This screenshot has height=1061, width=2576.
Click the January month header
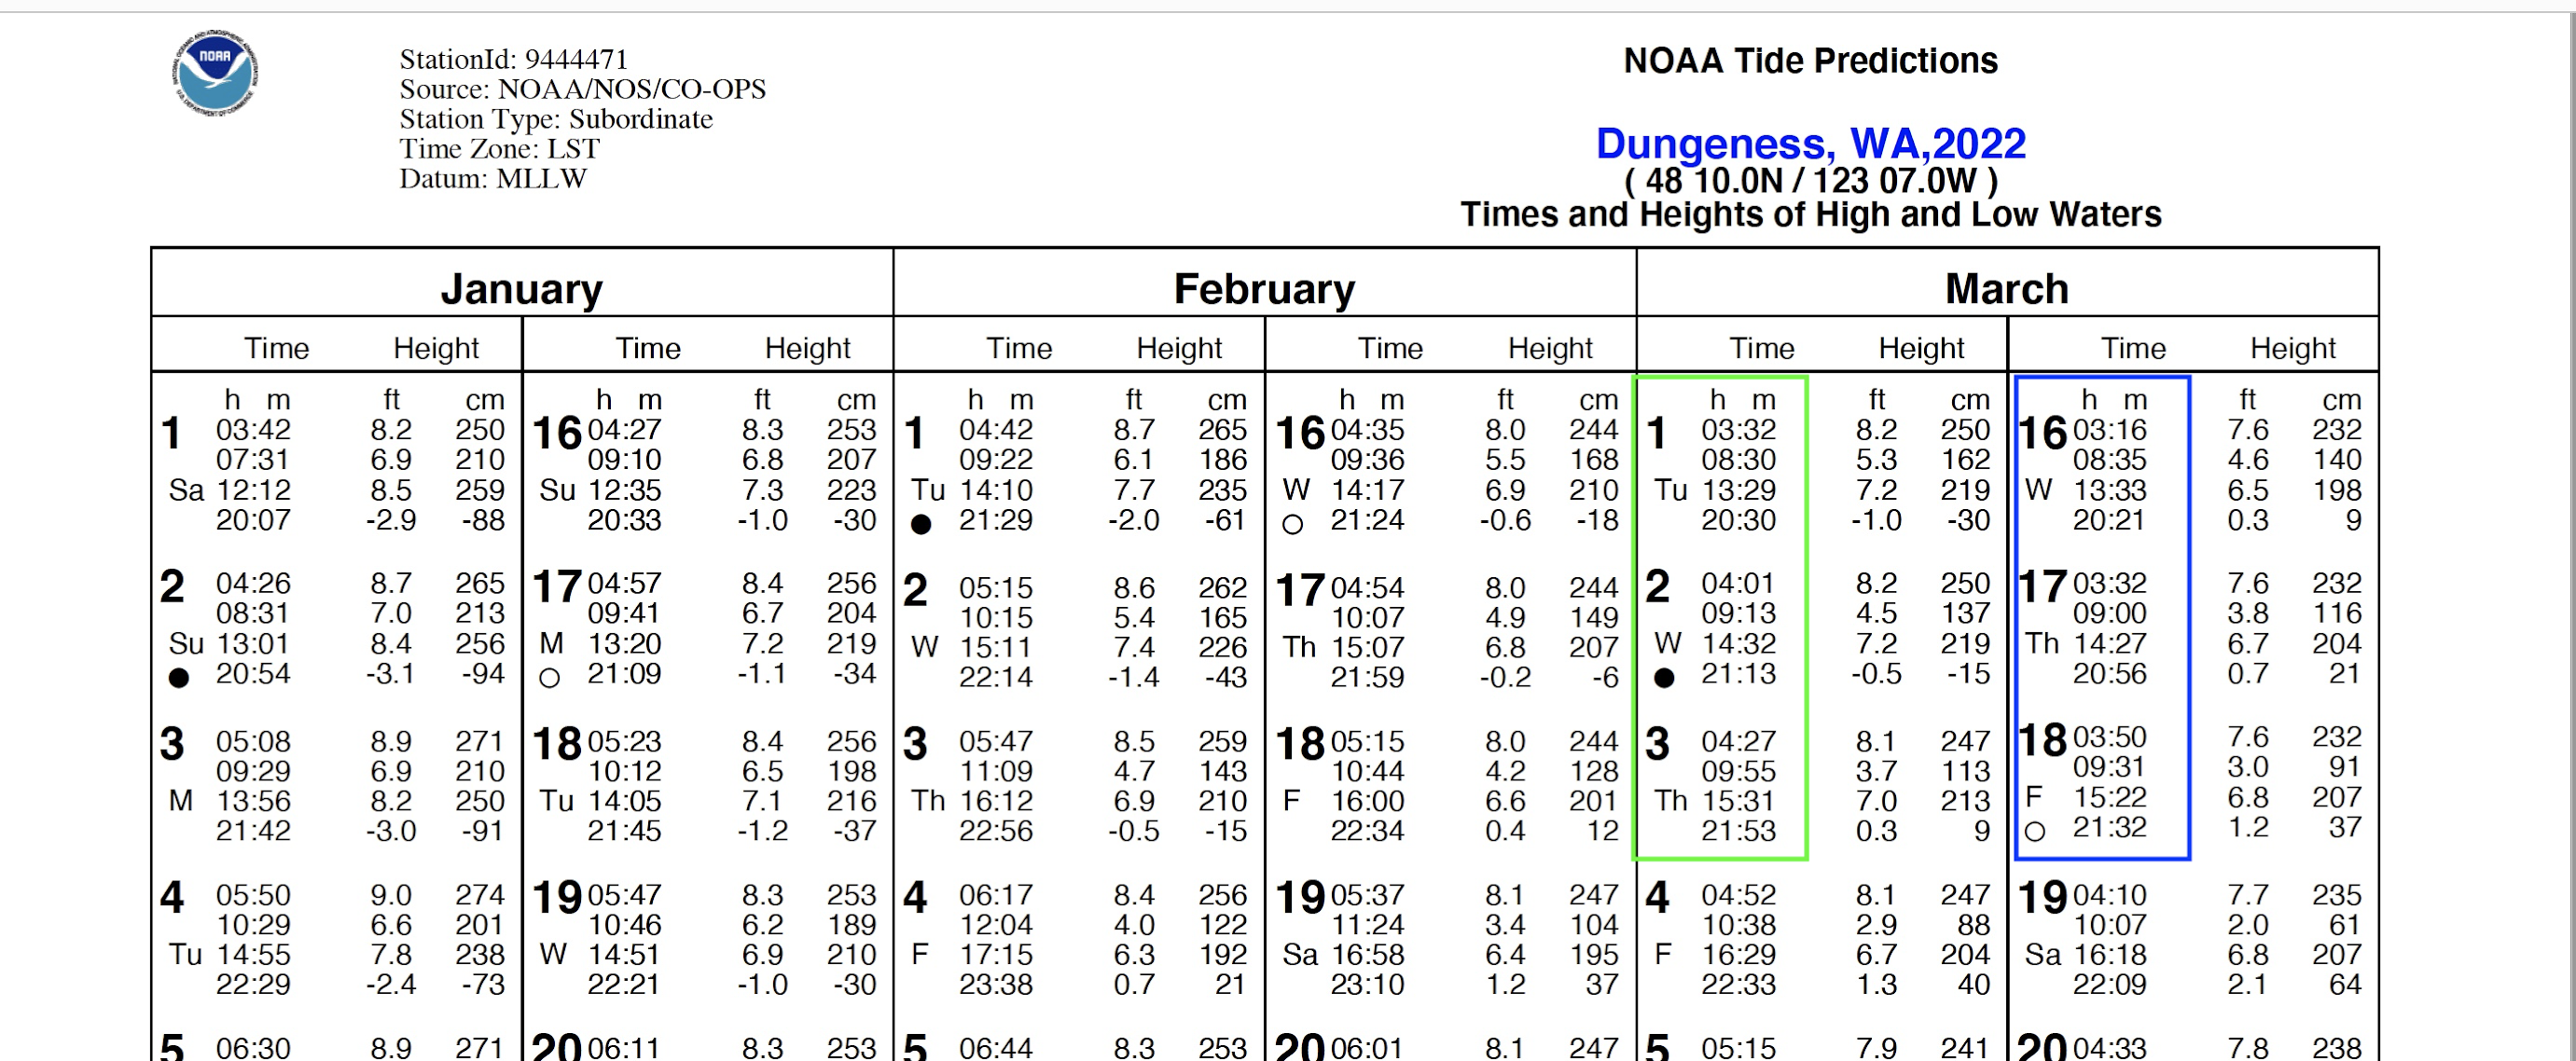(x=521, y=289)
